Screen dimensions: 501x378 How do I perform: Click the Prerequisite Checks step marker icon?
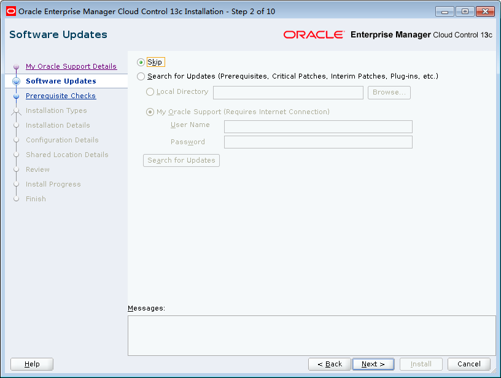coord(16,96)
